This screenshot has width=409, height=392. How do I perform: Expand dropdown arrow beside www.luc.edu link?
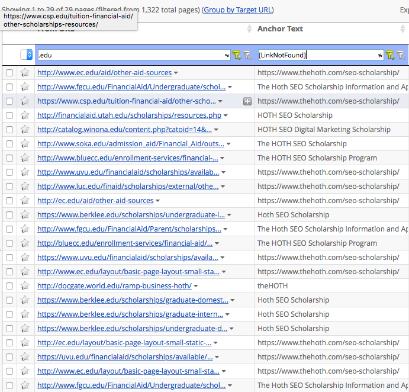point(223,187)
